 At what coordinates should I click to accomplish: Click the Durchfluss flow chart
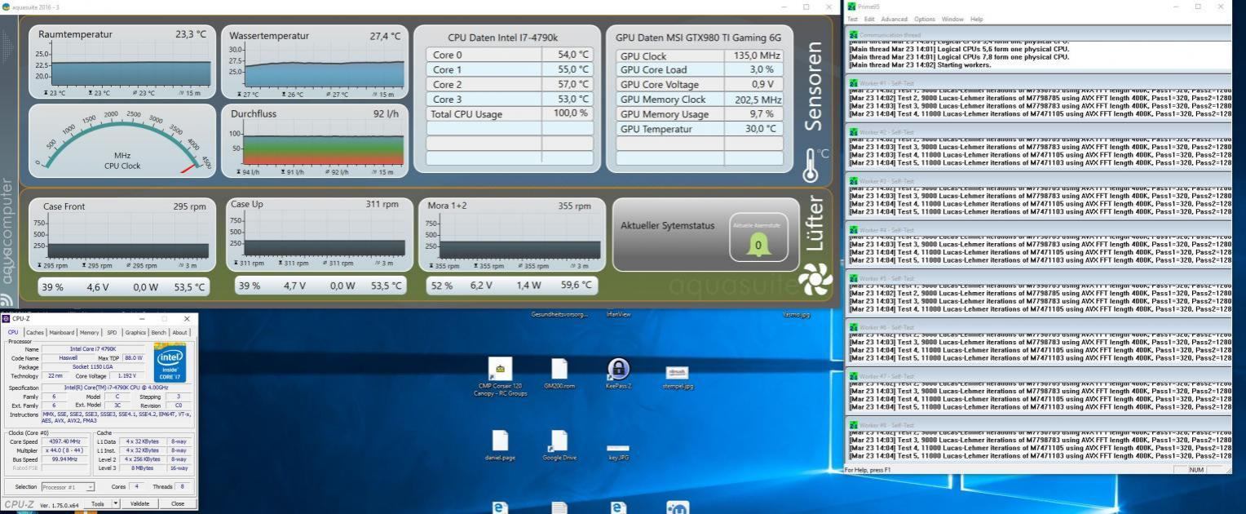tap(315, 141)
